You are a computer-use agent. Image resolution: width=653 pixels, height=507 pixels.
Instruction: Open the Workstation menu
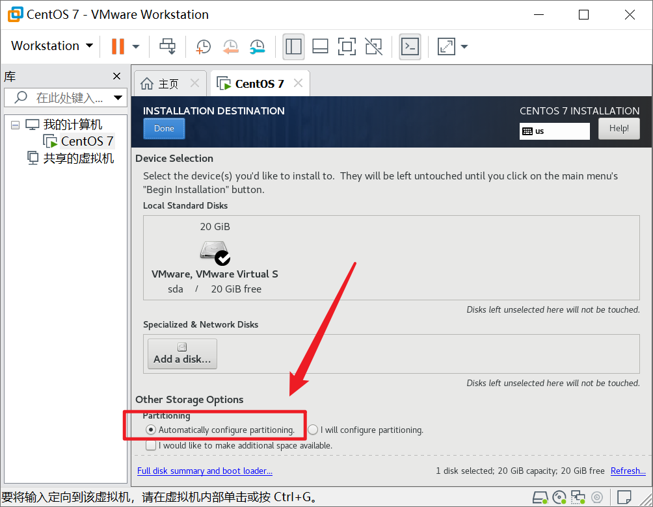pyautogui.click(x=51, y=45)
